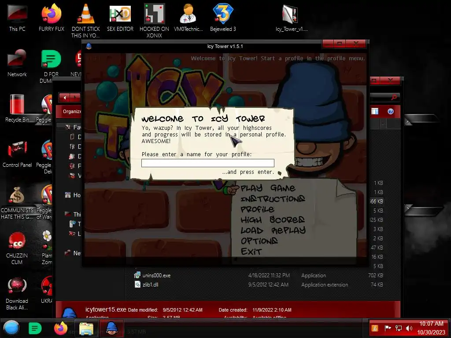Click the Start orb on the taskbar
The width and height of the screenshot is (451, 338).
[11, 328]
